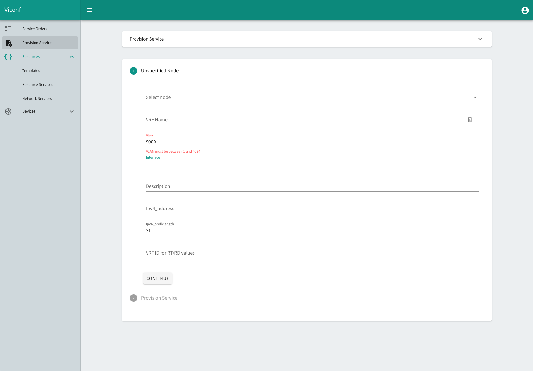
Task: Open the user account profile icon
Action: (x=525, y=10)
